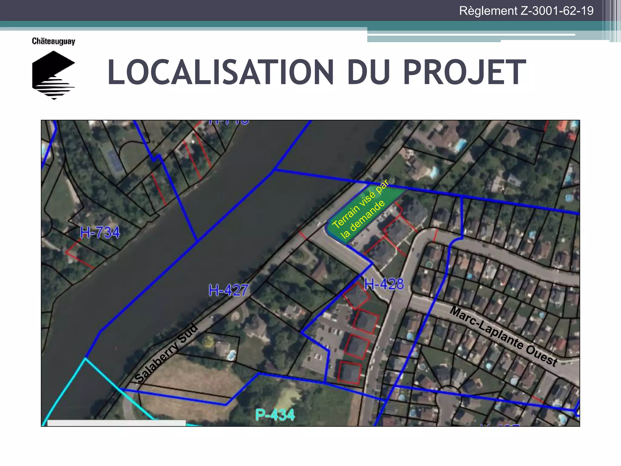Click the Marc-Laplante Ouest street label
The width and height of the screenshot is (621, 466).
[x=503, y=336]
